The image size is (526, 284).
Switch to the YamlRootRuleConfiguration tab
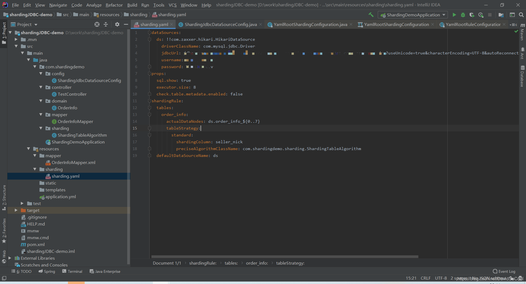(x=473, y=24)
